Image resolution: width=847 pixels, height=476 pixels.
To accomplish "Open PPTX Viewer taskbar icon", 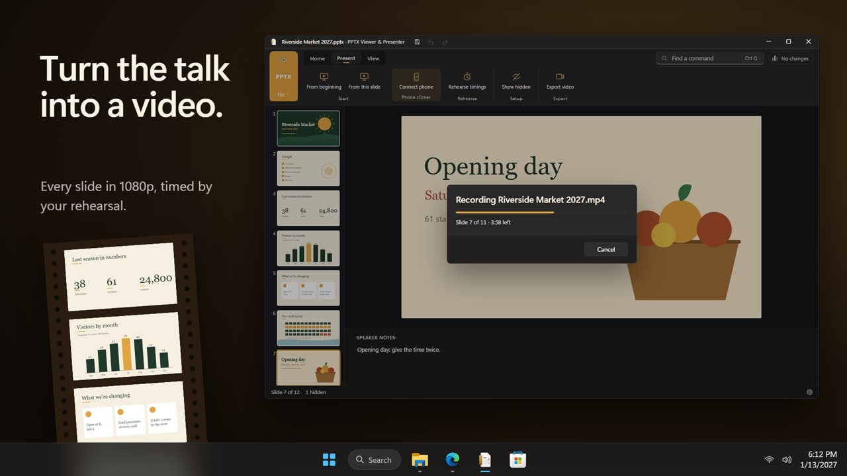I will click(485, 459).
